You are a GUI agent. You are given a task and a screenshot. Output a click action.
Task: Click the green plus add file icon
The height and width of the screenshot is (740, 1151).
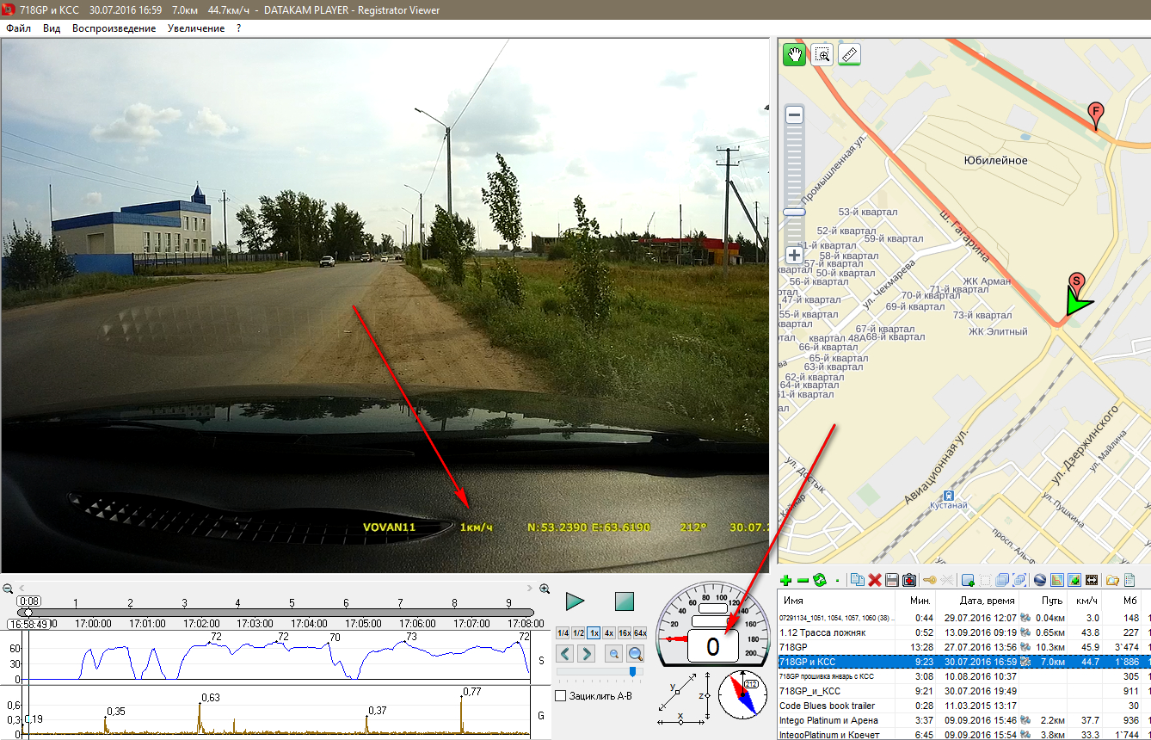(786, 581)
